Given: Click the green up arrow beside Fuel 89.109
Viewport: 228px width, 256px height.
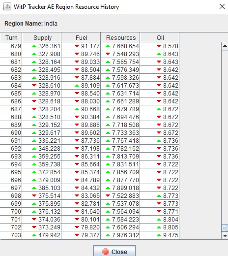Looking at the screenshot, I should [77, 86].
